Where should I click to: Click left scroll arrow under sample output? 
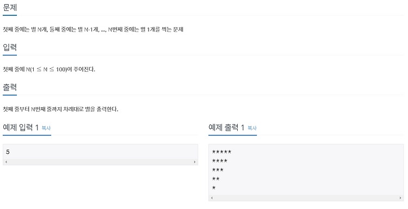coord(212,198)
